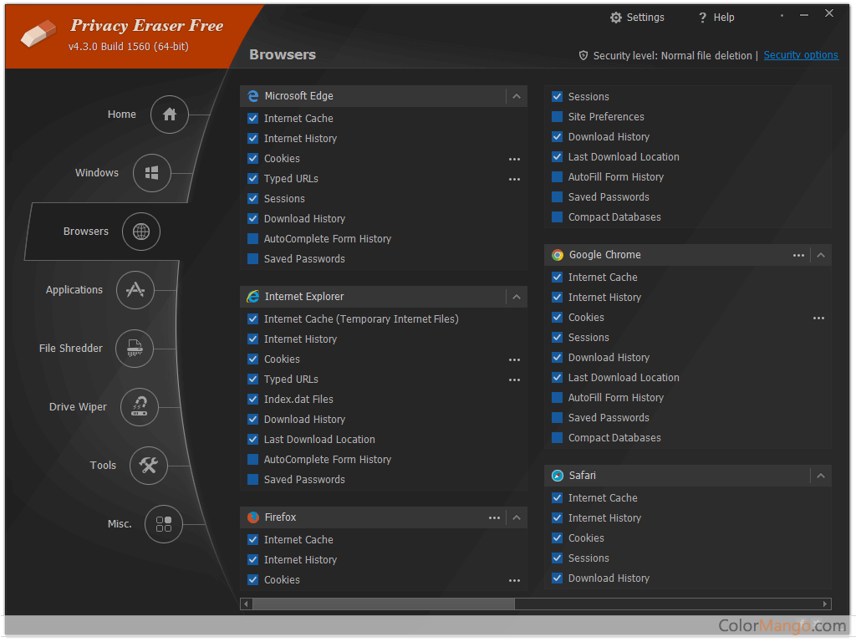Click the small dot button near minimize
The width and height of the screenshot is (856, 642).
(782, 15)
